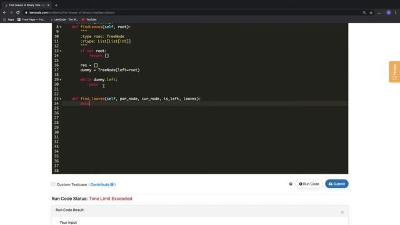Image resolution: width=400 pixels, height=225 pixels.
Task: Open the LeetCode bookmark in the bar
Action: 64,19
